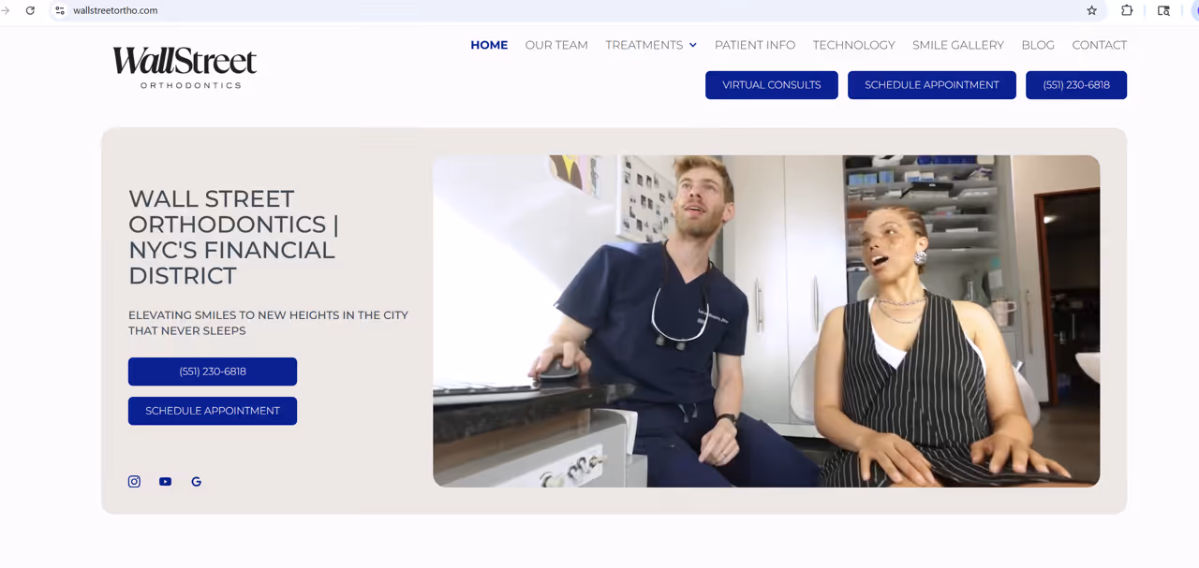The width and height of the screenshot is (1199, 568).
Task: Click the Google reviews icon
Action: [196, 481]
